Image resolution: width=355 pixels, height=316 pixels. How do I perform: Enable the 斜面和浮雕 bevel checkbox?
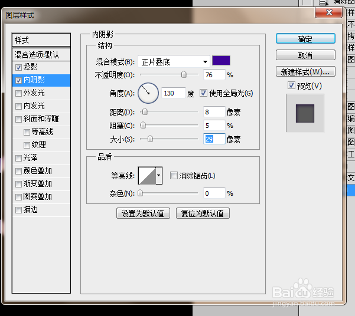tap(18, 119)
